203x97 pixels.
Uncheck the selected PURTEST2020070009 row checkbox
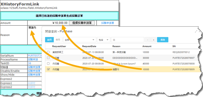(48, 69)
